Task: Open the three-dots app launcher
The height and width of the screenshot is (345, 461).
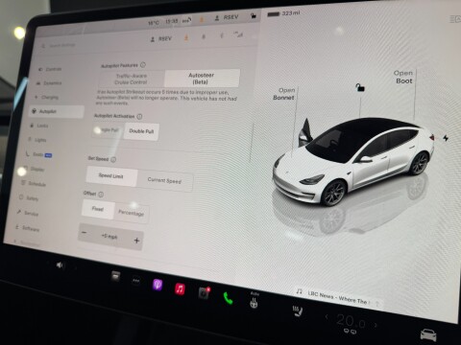Action: (x=136, y=281)
